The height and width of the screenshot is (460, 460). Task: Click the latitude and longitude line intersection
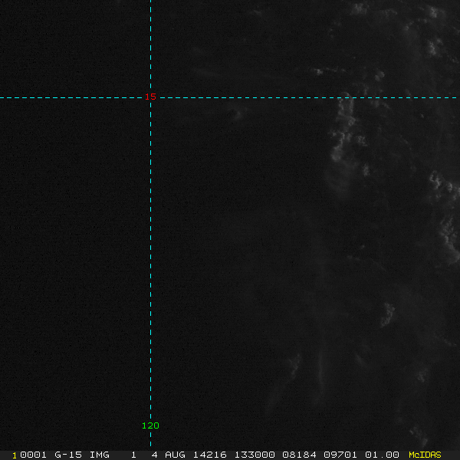pyautogui.click(x=150, y=97)
